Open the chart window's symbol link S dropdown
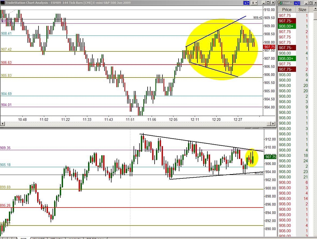Viewport: 317px width, 239px height. 246,3
